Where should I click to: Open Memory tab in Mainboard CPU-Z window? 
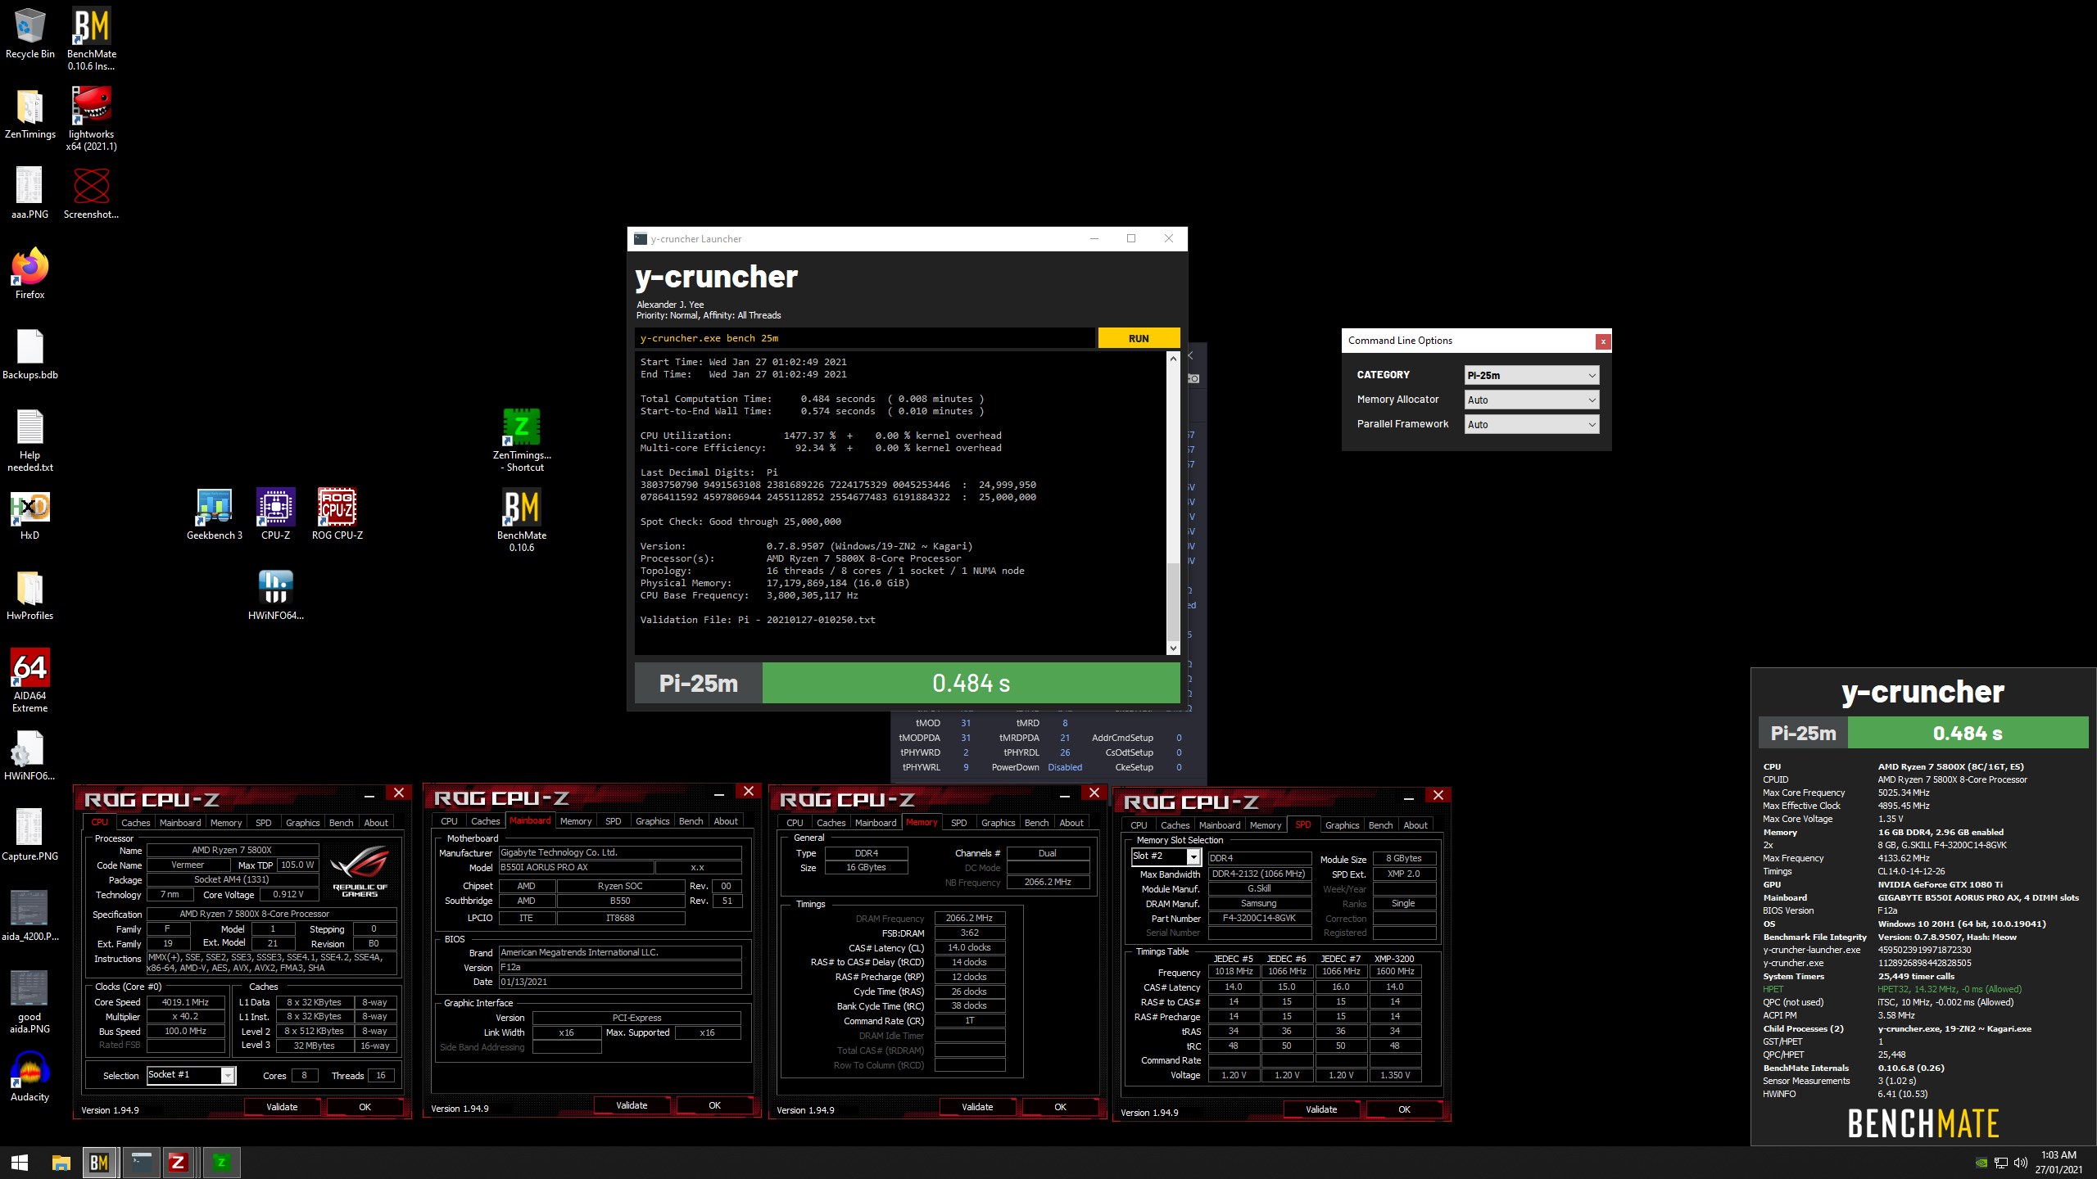pos(575,821)
